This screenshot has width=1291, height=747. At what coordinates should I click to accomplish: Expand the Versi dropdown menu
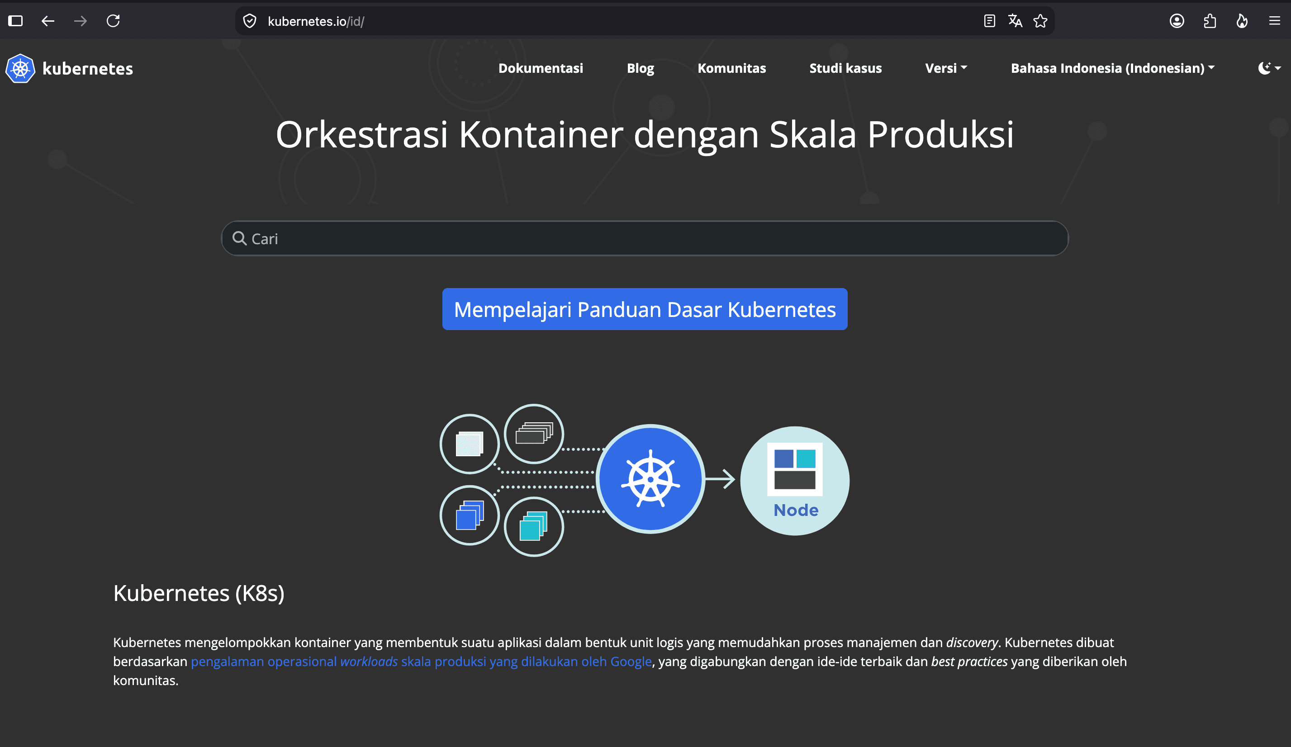(x=946, y=68)
